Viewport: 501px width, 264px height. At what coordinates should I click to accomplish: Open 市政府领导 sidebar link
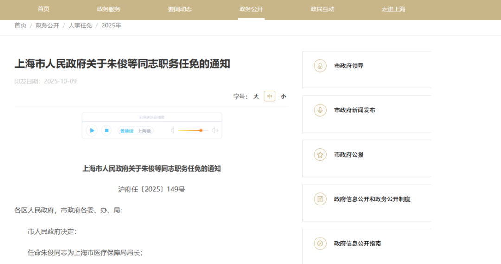coord(348,66)
